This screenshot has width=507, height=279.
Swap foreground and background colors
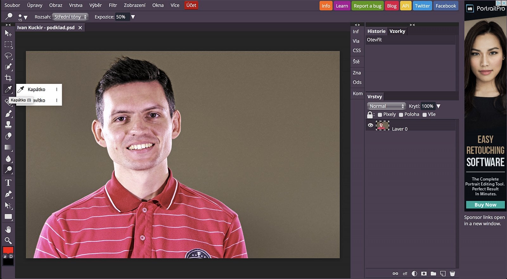[5, 256]
